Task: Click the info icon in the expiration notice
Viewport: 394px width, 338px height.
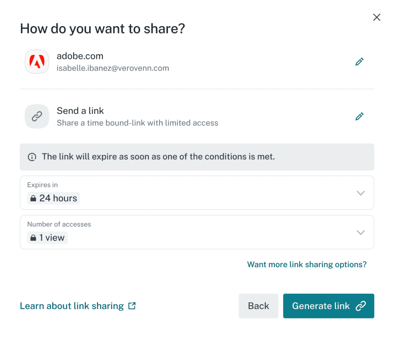Action: 32,157
